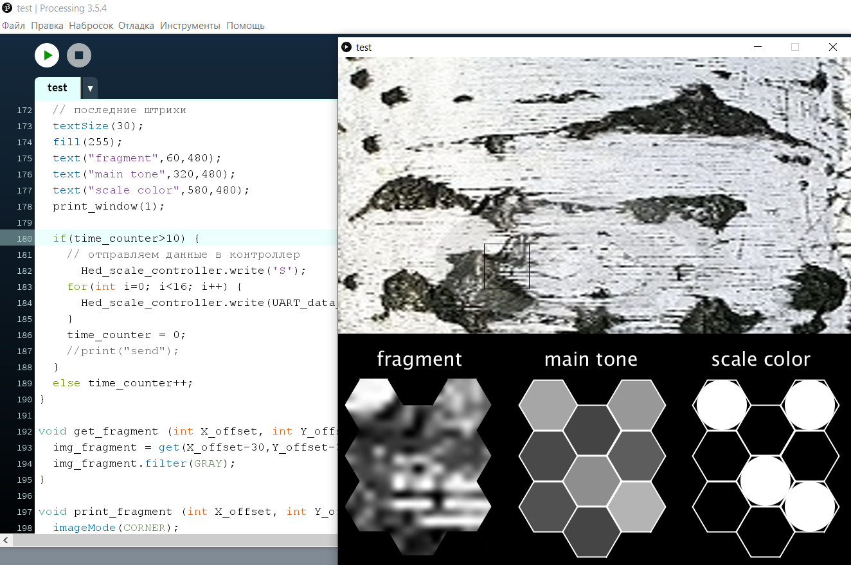Click the top-left hexagon under 'main tone'

546,406
